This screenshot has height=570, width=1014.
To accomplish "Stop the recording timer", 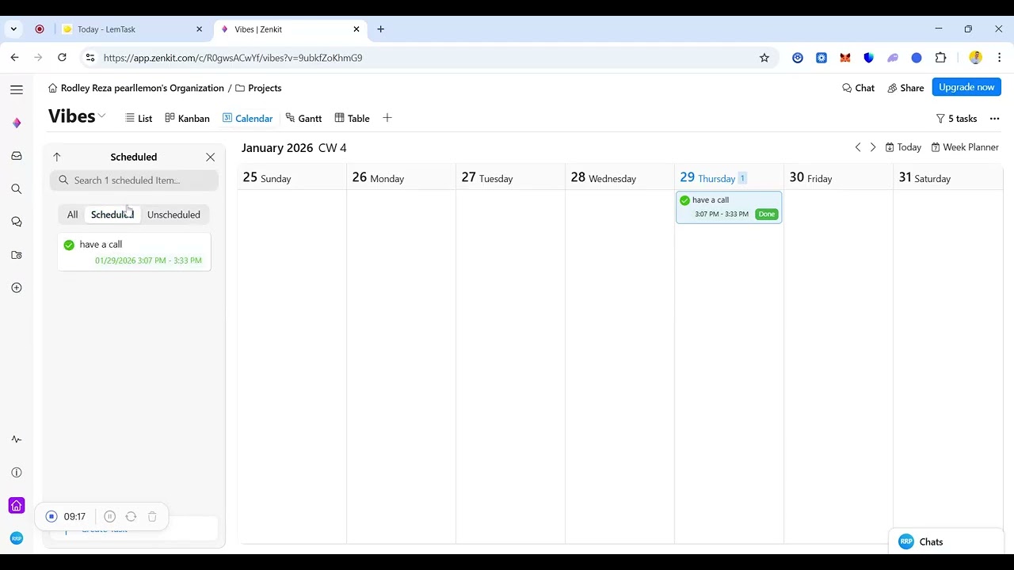I will 51,516.
